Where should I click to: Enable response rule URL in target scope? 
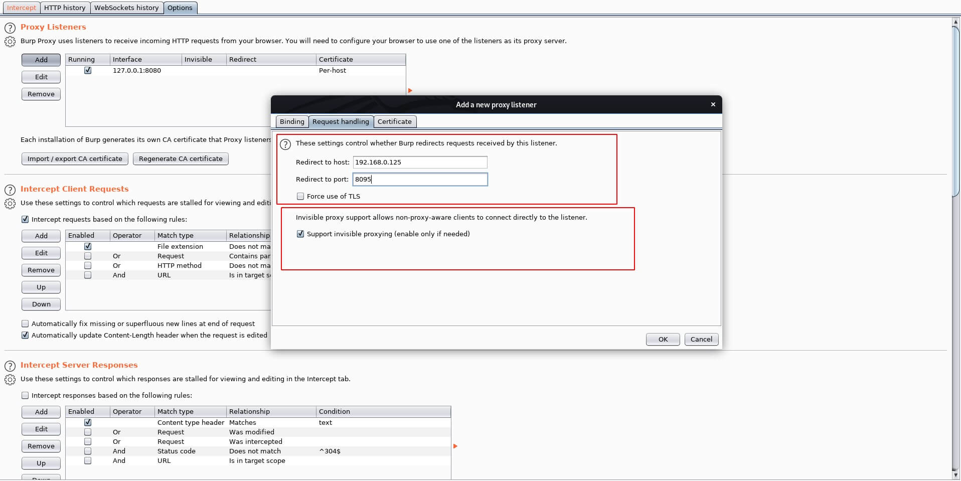pyautogui.click(x=88, y=460)
